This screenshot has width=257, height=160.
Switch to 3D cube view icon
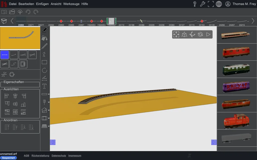184,34
